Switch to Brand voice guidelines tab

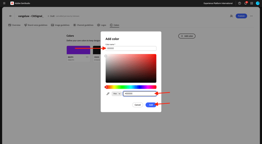click(36, 25)
